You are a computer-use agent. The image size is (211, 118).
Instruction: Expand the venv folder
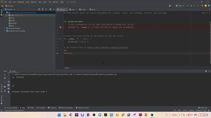[x=7, y=15]
